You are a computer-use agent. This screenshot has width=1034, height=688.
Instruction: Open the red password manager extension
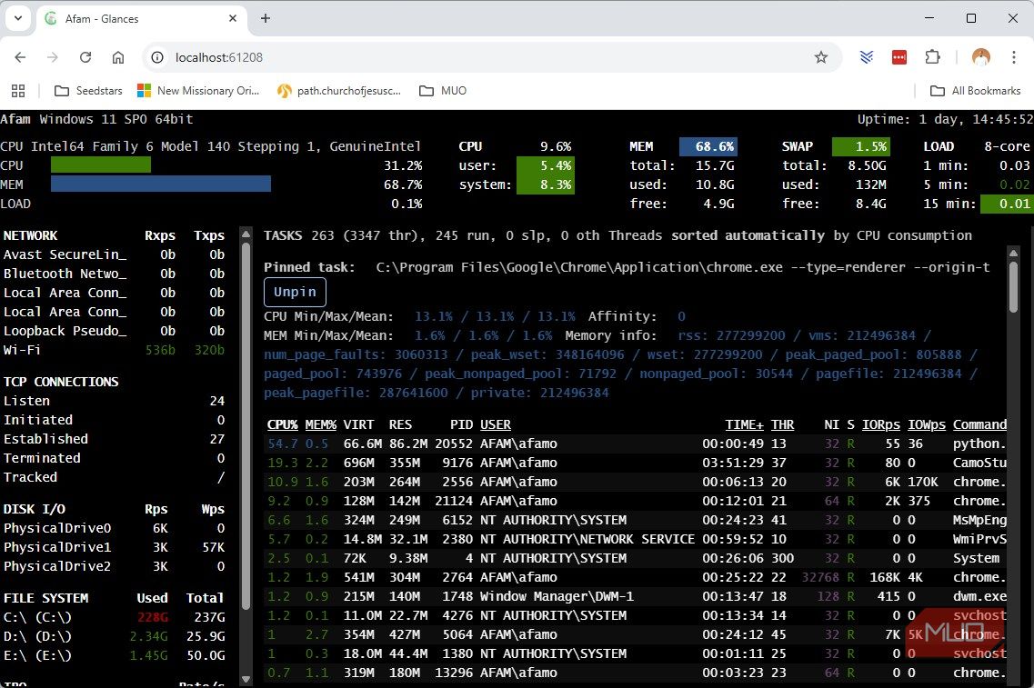point(899,57)
